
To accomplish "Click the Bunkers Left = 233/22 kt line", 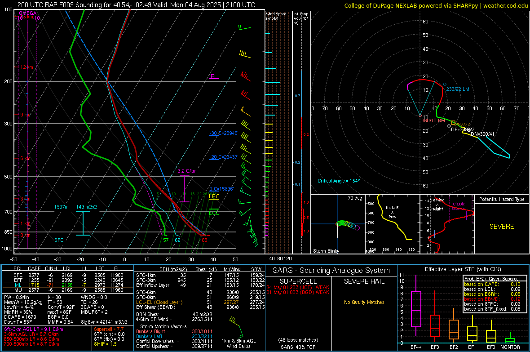I will pos(174,336).
